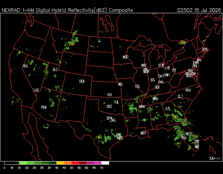Click the TPA station label in Florida
Viewport: 223px width, 174px height.
tap(184, 138)
